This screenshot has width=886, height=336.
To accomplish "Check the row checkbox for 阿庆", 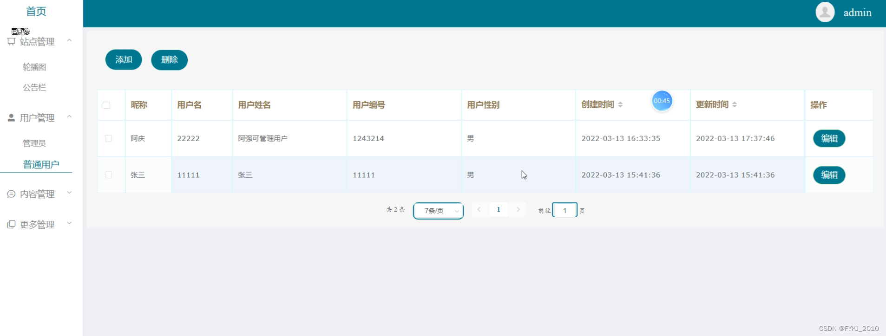I will pos(108,138).
